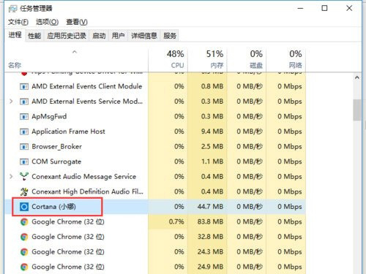The height and width of the screenshot is (274, 366).
Task: Switch to the 进程 tab
Action: click(x=15, y=35)
